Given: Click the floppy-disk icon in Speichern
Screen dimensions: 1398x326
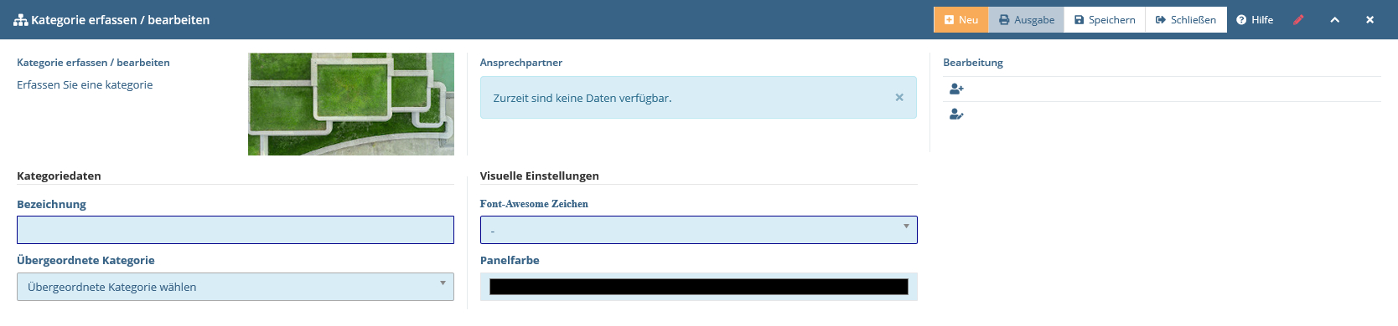Looking at the screenshot, I should 1080,20.
